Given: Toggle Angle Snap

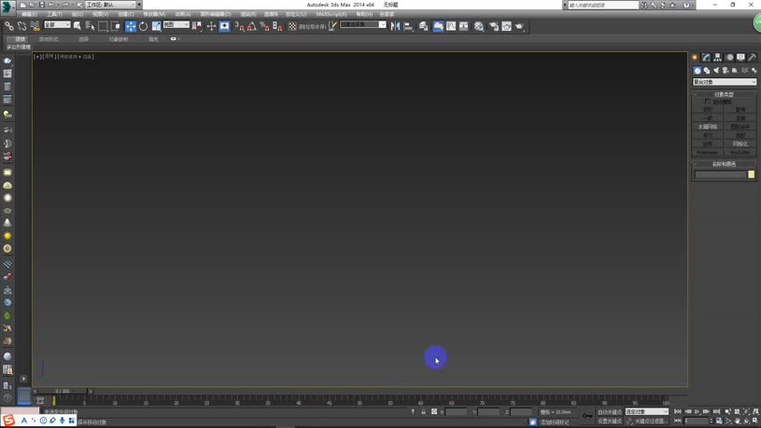Looking at the screenshot, I should coord(252,26).
